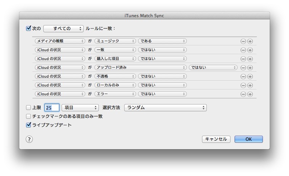Viewport: 289px width, 176px height.
Task: Open the エラー value dropdown
Action: click(115, 94)
